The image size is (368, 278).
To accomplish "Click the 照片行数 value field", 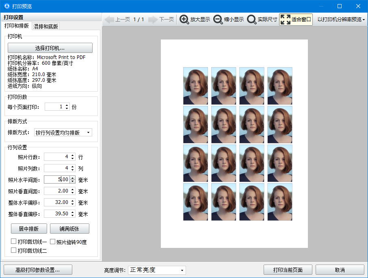I will click(57, 157).
